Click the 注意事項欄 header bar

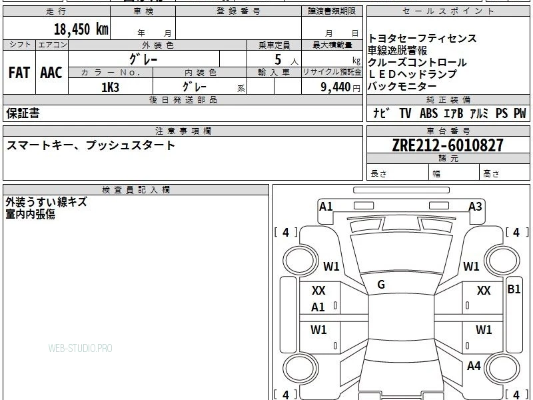183,131
